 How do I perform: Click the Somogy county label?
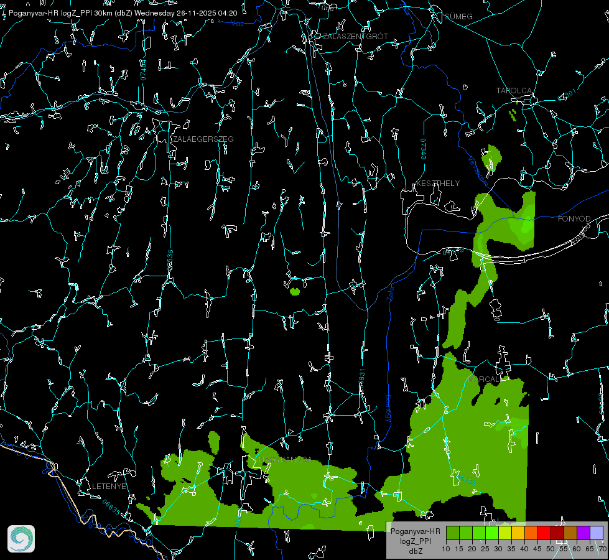388,408
